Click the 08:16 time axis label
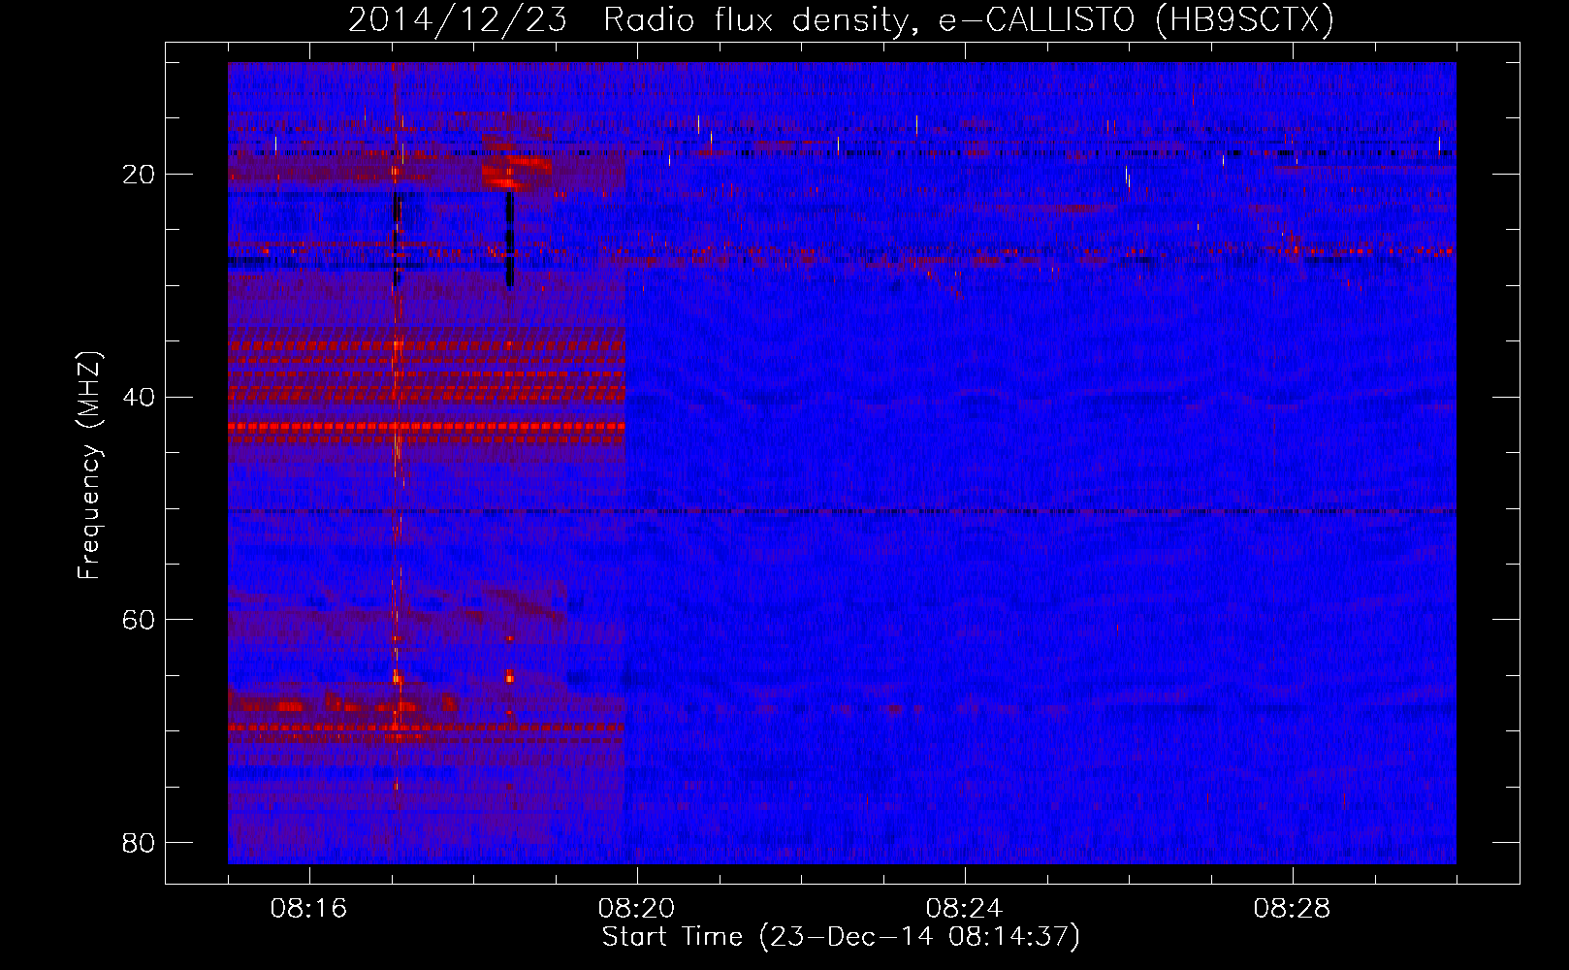The image size is (1569, 970). pyautogui.click(x=308, y=909)
